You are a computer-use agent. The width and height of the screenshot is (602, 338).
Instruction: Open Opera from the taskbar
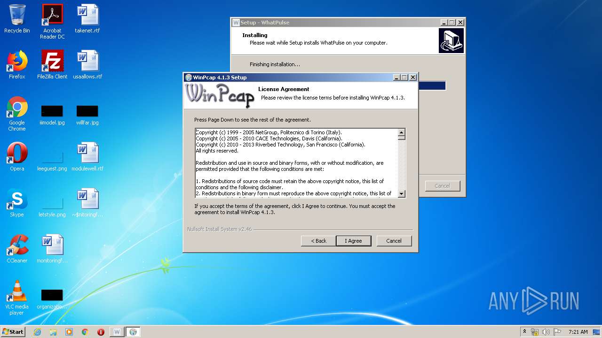[x=101, y=332]
